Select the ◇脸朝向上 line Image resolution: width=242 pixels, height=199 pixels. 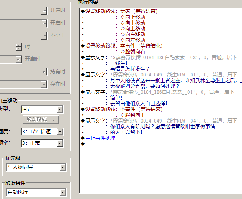[133, 115]
